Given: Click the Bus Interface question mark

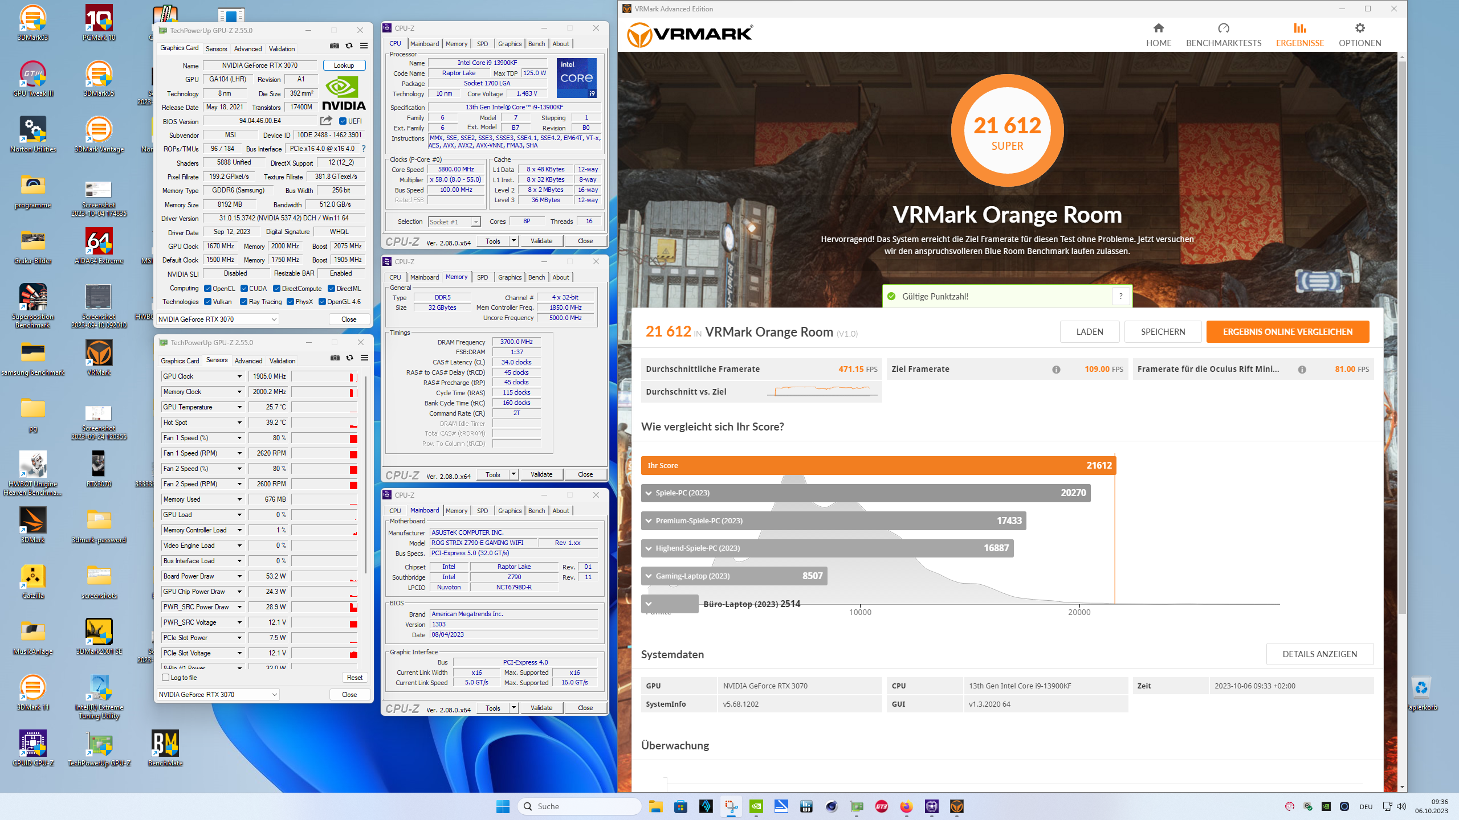Looking at the screenshot, I should (x=364, y=149).
